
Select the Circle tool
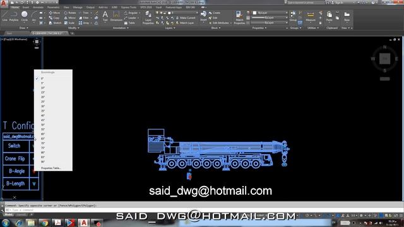(x=24, y=16)
